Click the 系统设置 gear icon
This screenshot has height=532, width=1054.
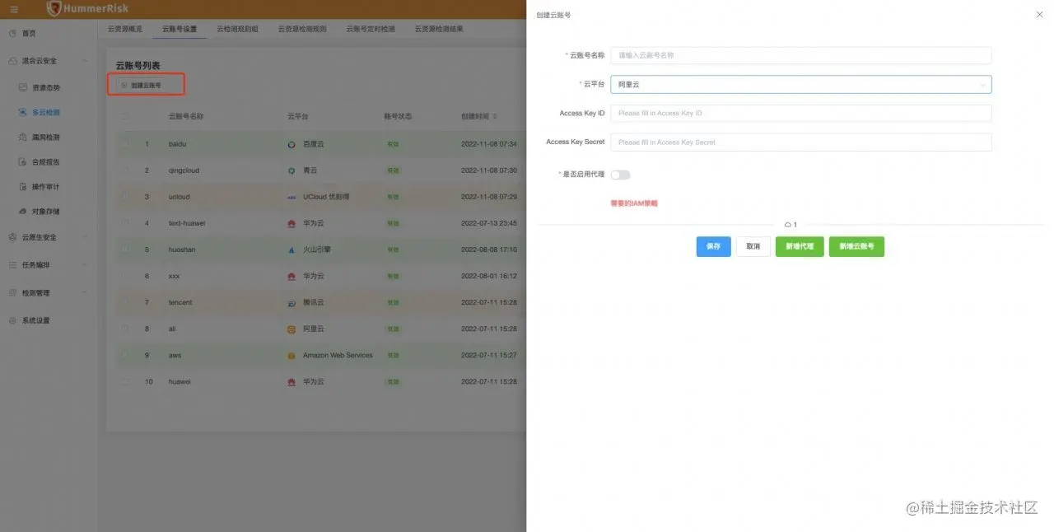12,320
